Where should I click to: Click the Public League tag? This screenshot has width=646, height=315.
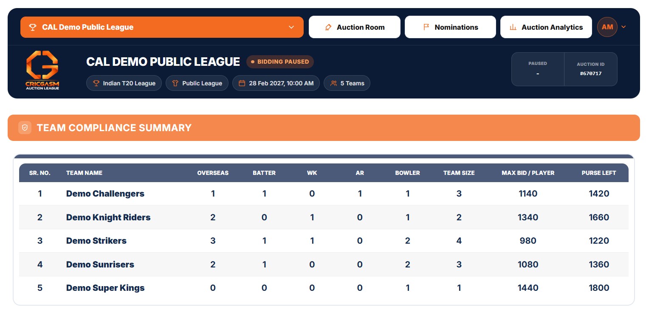(197, 83)
